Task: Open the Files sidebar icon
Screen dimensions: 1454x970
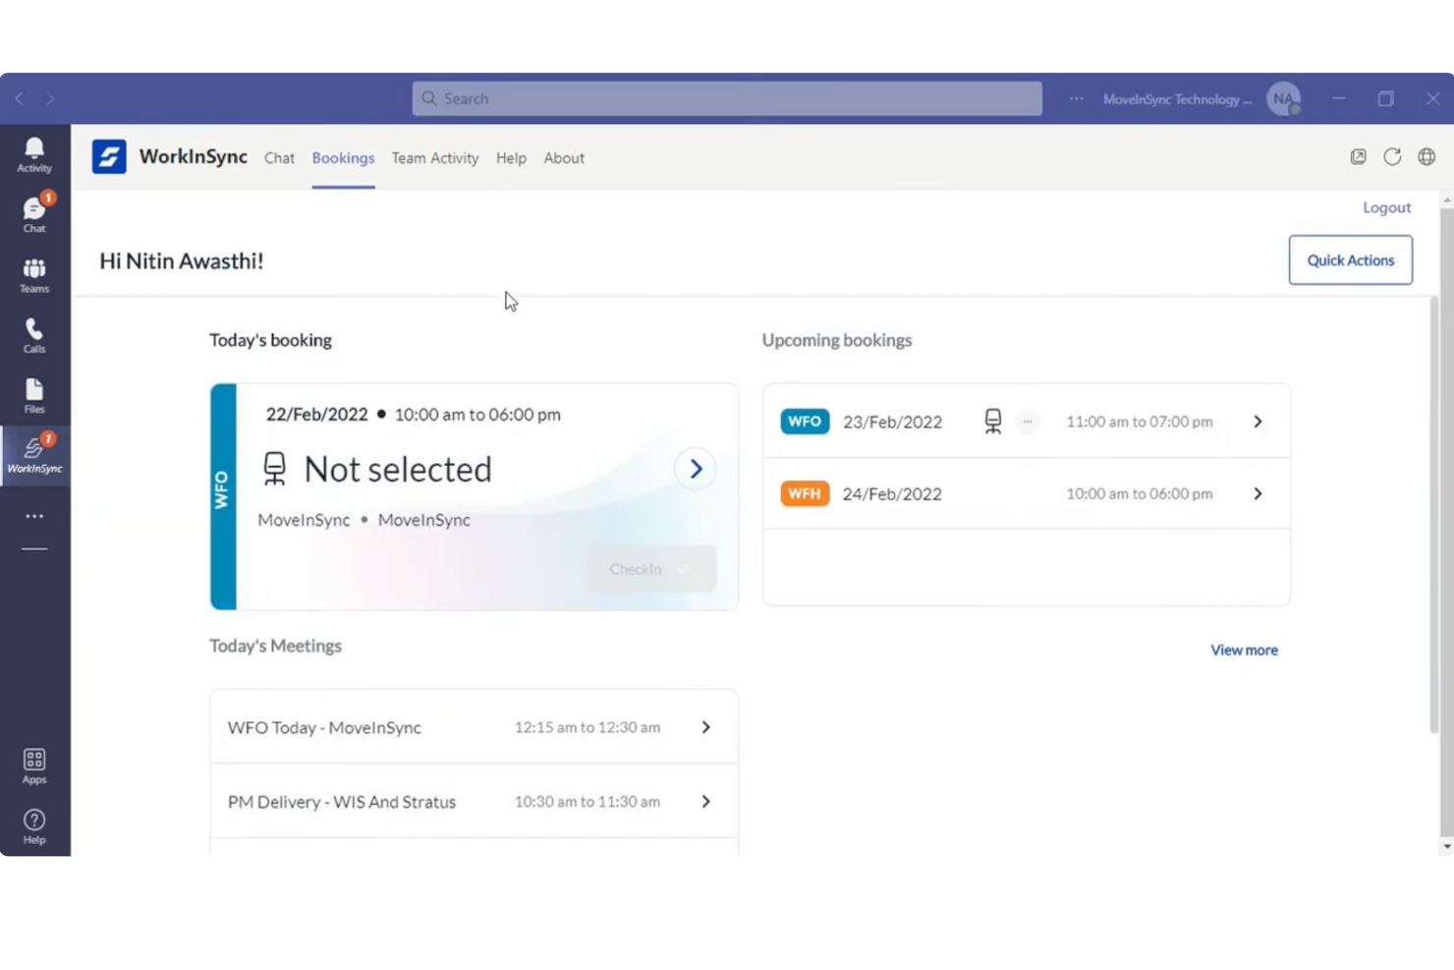Action: tap(34, 395)
